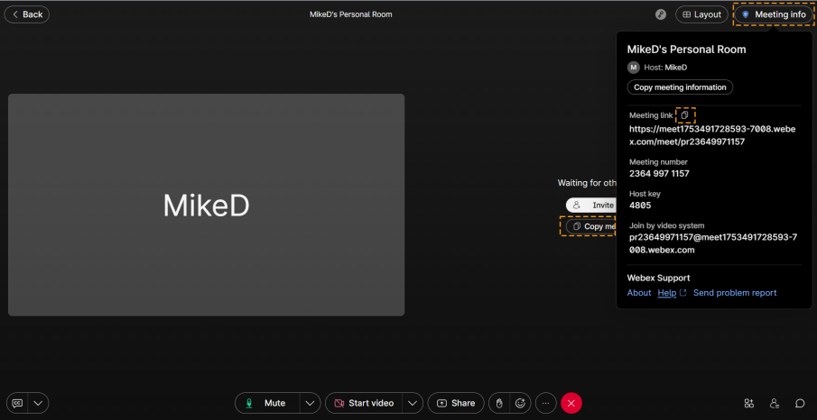Click the copy icon beside Meeting link
Viewport: 817px width, 420px height.
pyautogui.click(x=684, y=115)
